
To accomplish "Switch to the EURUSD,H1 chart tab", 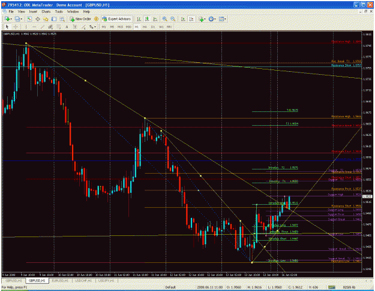I will (x=60, y=280).
